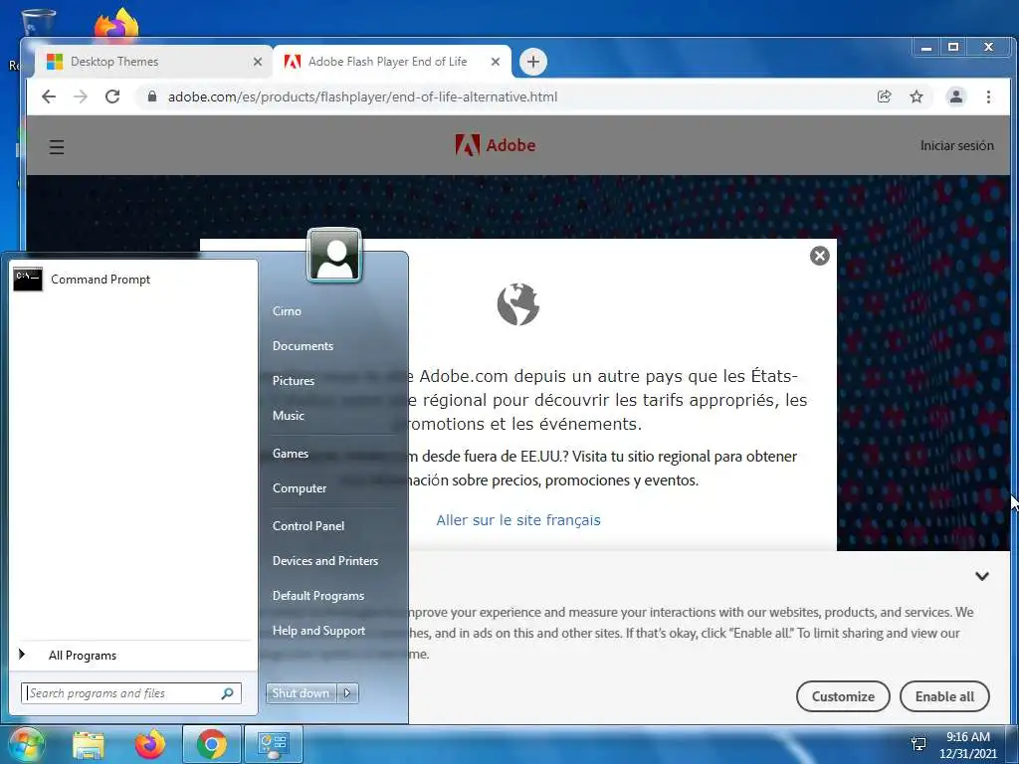Open Recycle Bin on desktop
Viewport: 1019px width, 764px height.
coord(38,23)
